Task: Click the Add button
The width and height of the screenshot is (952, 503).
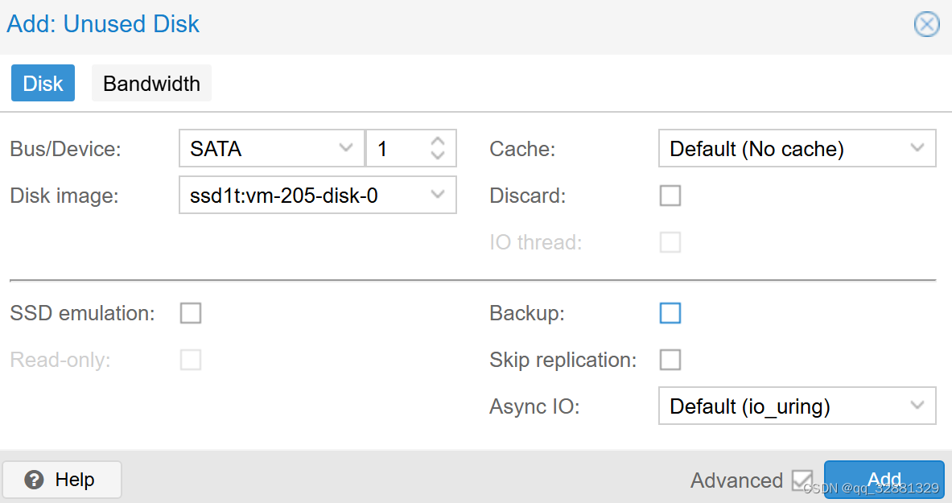Action: (884, 478)
